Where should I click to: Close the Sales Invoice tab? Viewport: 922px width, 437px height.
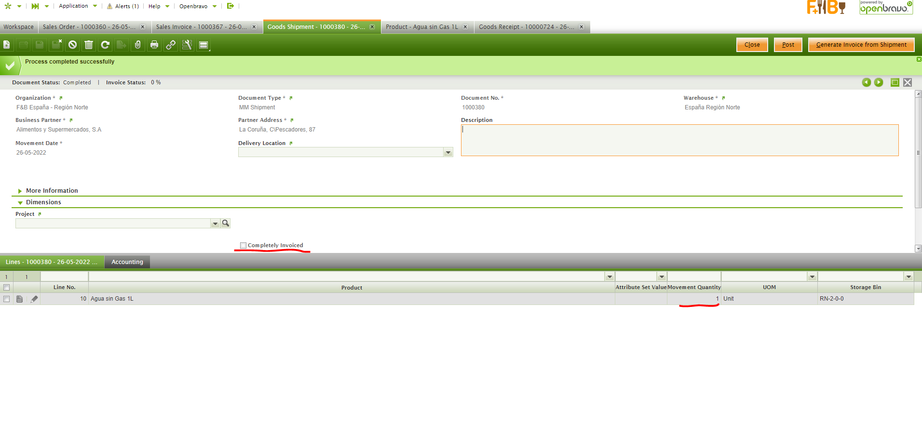[x=254, y=27]
